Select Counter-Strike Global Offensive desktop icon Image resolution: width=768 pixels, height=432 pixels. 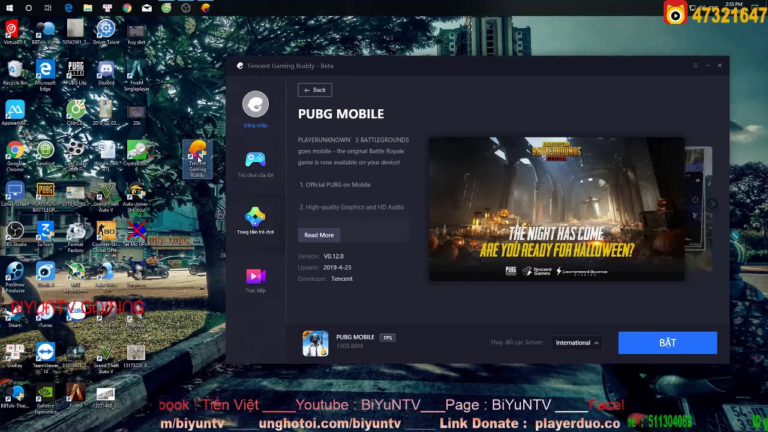pos(106,238)
